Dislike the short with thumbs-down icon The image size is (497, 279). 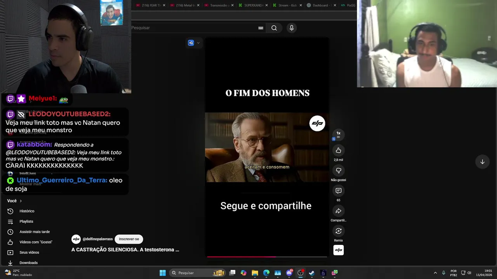coord(338,170)
